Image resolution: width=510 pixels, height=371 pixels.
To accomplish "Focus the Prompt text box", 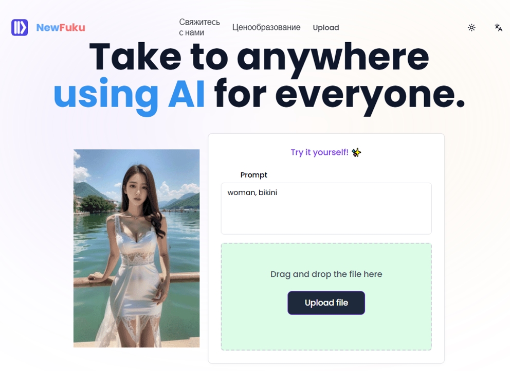I will click(x=326, y=208).
